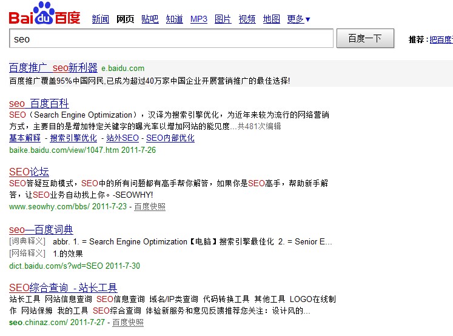Click the [词典释义] label
Viewport: 453px width, 336px height.
coord(27,241)
